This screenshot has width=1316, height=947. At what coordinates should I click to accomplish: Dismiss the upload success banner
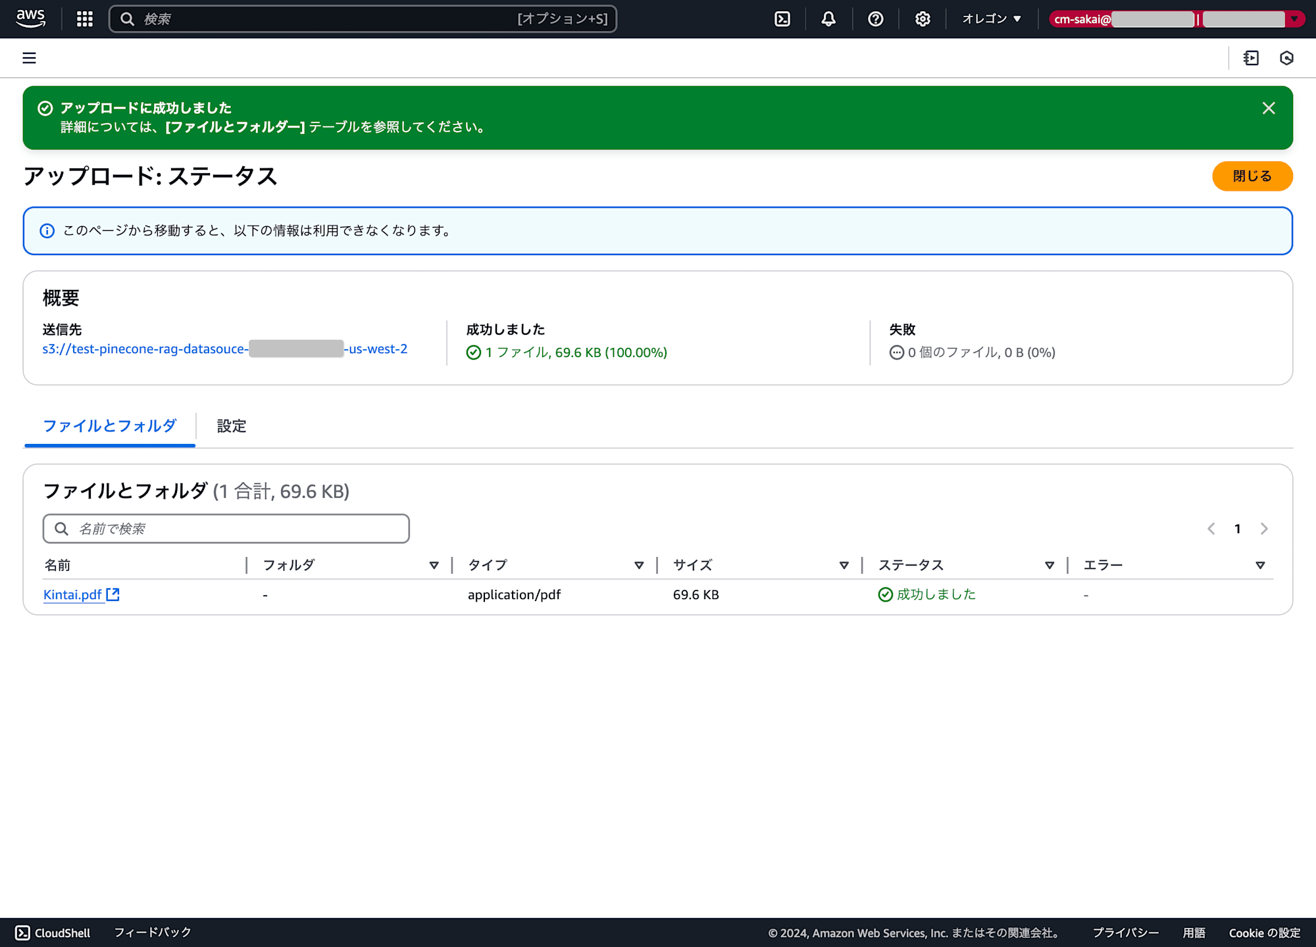coord(1269,108)
